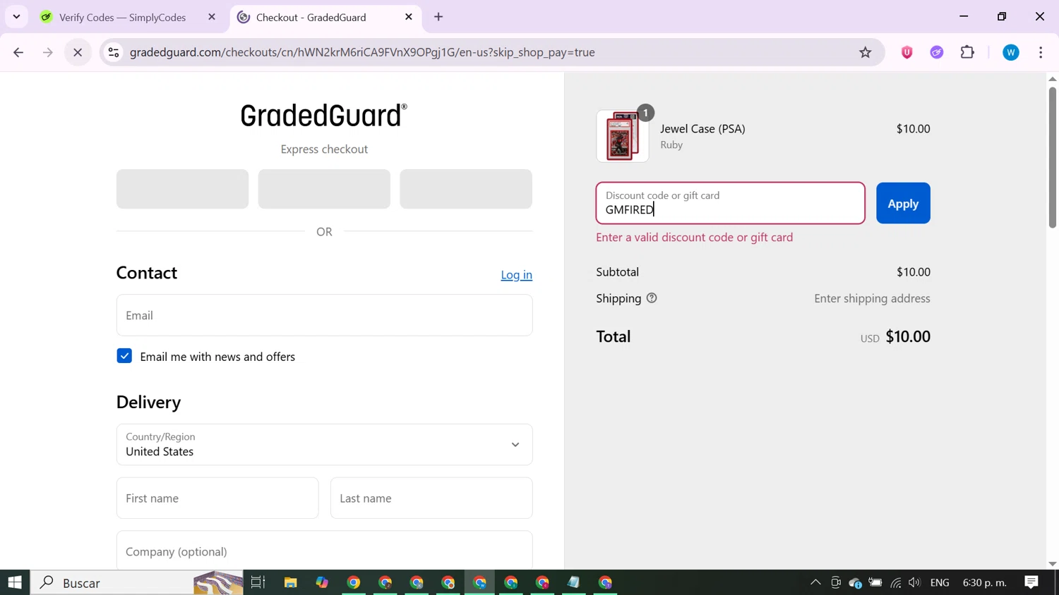Viewport: 1059px width, 595px height.
Task: Focus the discount code or gift card field
Action: pos(730,203)
